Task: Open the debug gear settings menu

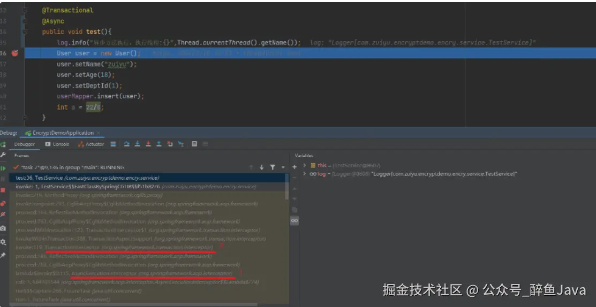Action: [x=3, y=242]
